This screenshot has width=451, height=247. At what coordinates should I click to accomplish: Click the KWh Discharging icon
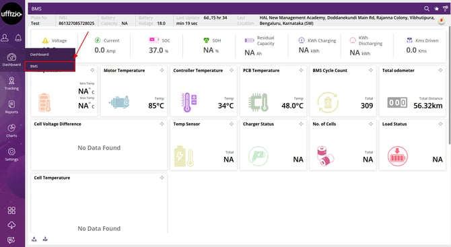pos(353,40)
